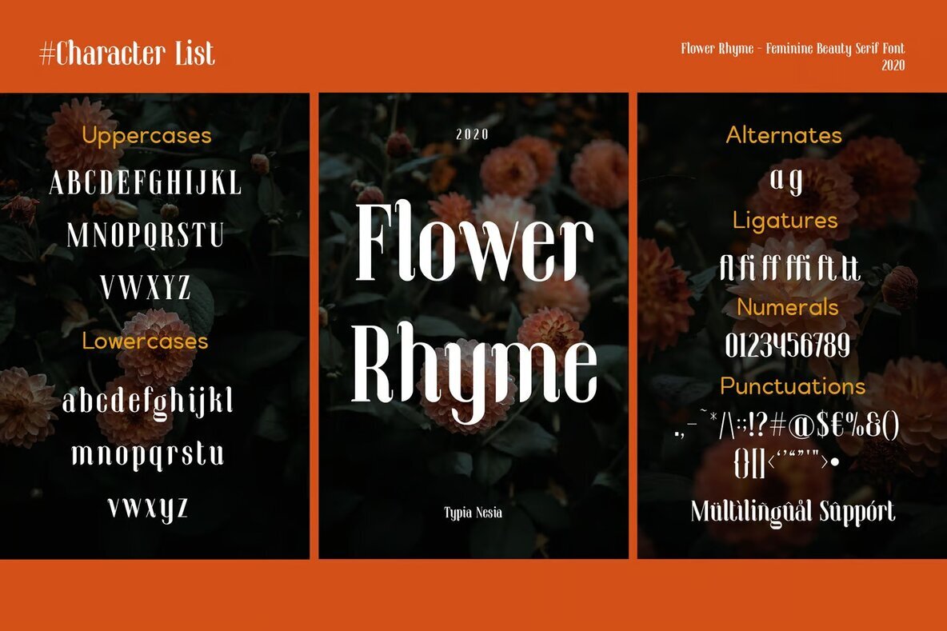
Task: Select the Uppercases section label
Action: point(146,136)
